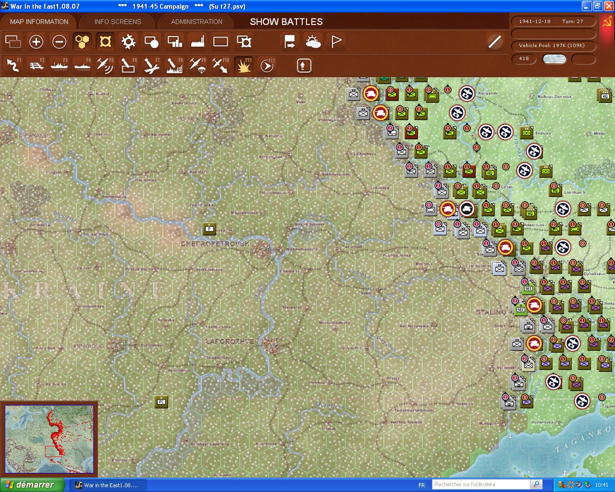
Task: Select Bomb airfield mode (F7 icon)
Action: (151, 65)
